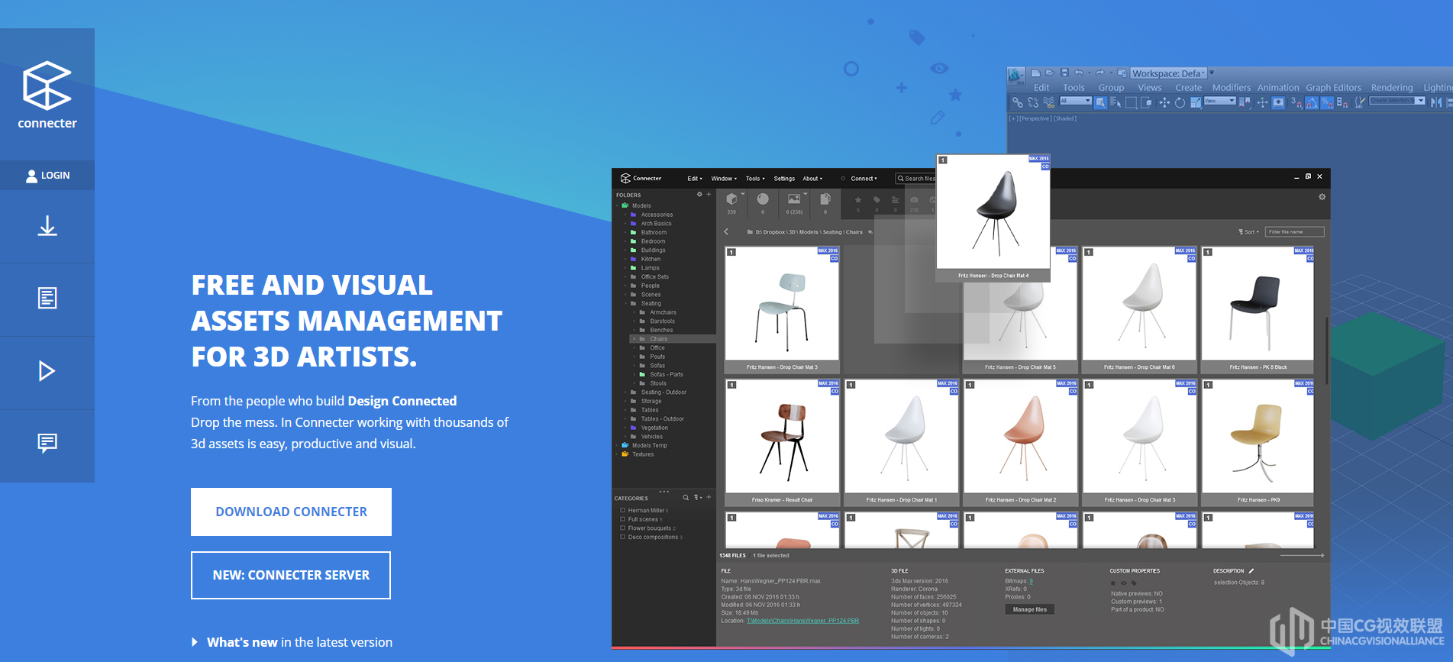This screenshot has width=1453, height=662.
Task: Open the Settings menu in Connecter
Action: pyautogui.click(x=784, y=179)
